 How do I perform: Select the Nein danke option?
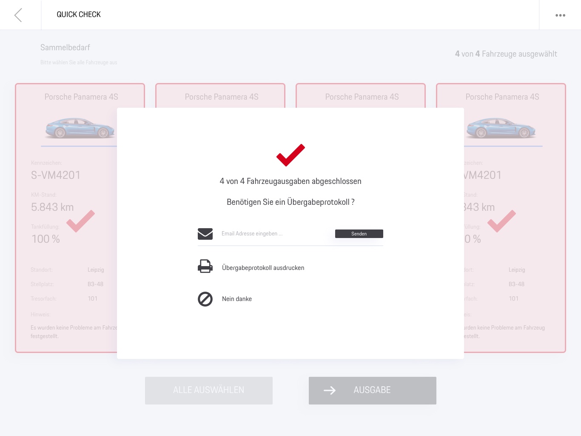coord(237,299)
